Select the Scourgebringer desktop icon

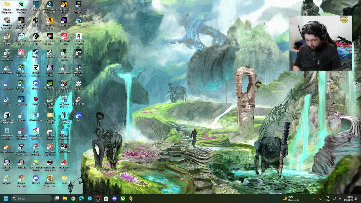(x=64, y=69)
